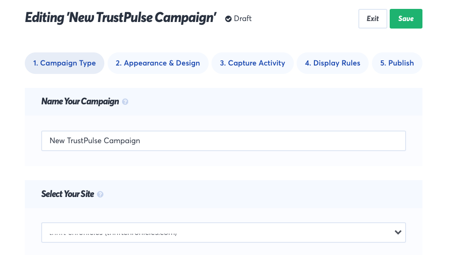Click the chevron arrow in site selector

click(x=398, y=232)
